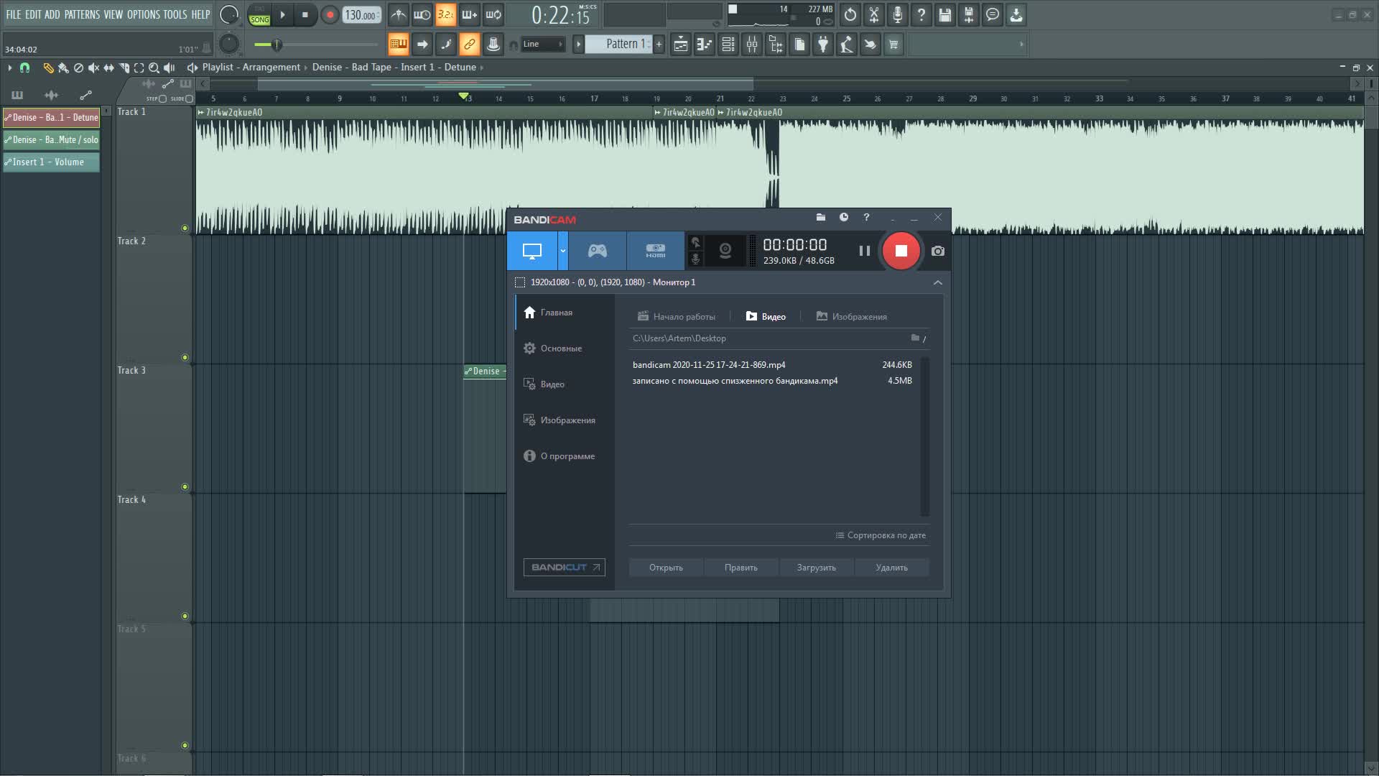The height and width of the screenshot is (776, 1379).
Task: Click the Удалить button
Action: point(891,568)
